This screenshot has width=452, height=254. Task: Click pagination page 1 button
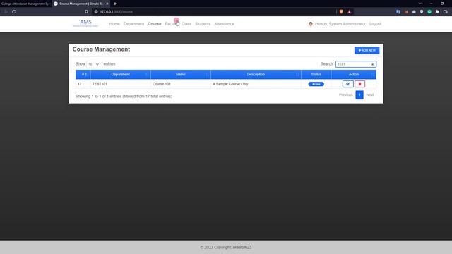coord(359,95)
